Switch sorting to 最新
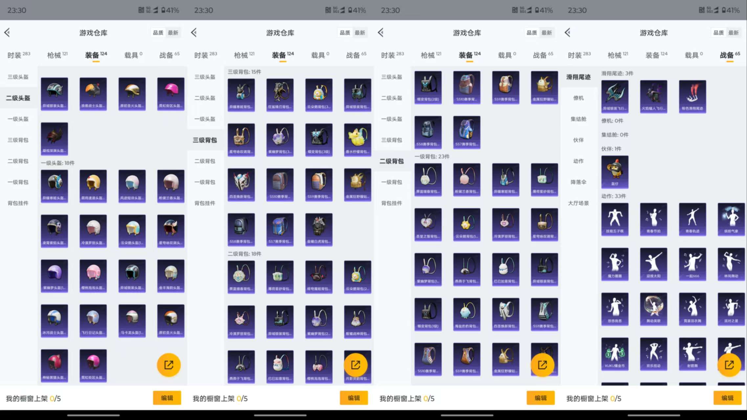747x420 pixels. (174, 33)
